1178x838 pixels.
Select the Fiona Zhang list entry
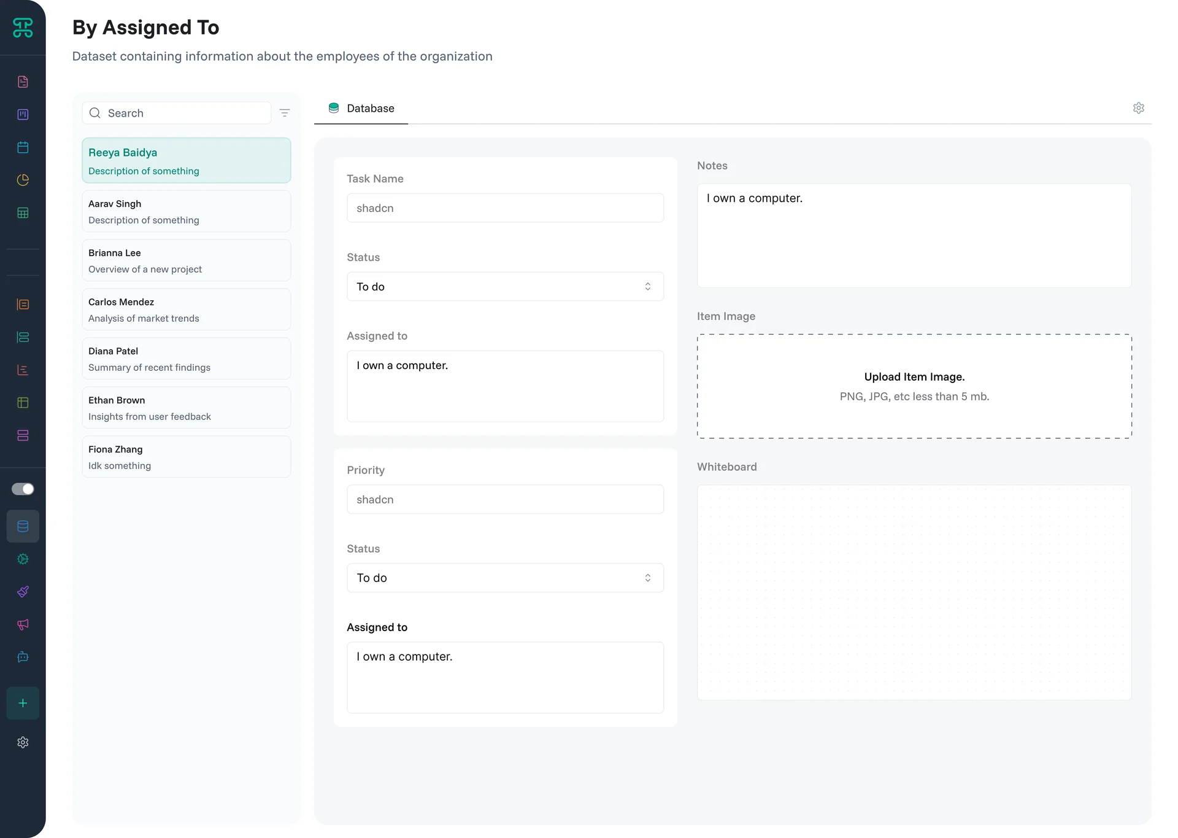[x=186, y=457]
